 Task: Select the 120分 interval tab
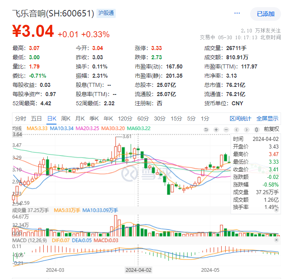[x=125, y=118]
